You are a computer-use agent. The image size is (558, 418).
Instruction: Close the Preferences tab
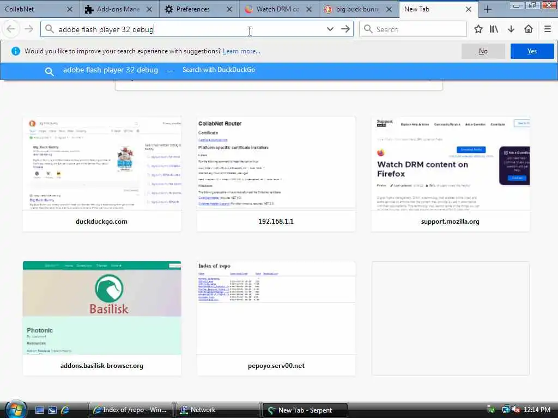[x=229, y=9]
